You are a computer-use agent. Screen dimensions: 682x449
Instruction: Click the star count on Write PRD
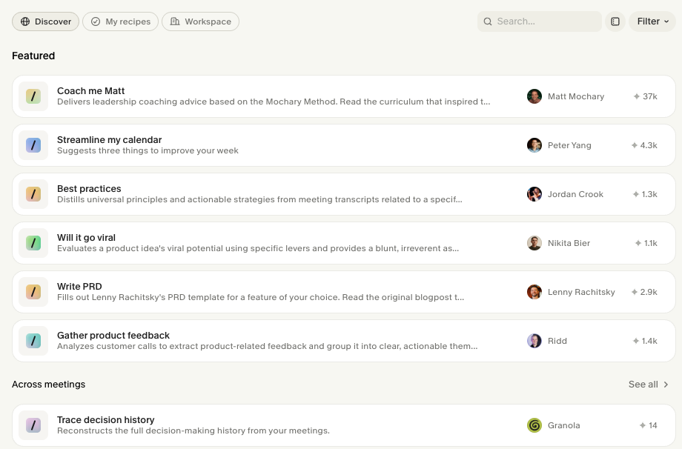(649, 292)
